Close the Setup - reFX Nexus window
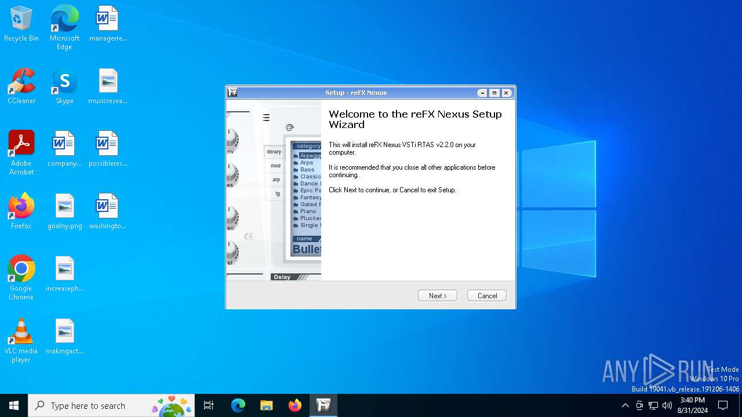Screen dimensions: 742x417 click(x=506, y=93)
